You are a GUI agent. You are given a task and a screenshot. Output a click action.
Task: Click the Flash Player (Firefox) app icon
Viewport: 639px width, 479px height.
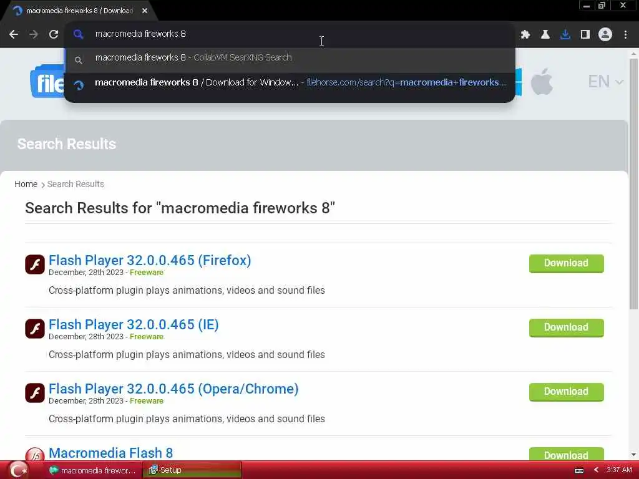pyautogui.click(x=35, y=264)
